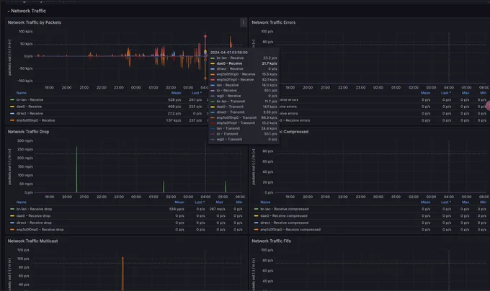This screenshot has height=291, width=490.
Task: Toggle br-lan Receive series in packets legend
Action: (30, 100)
